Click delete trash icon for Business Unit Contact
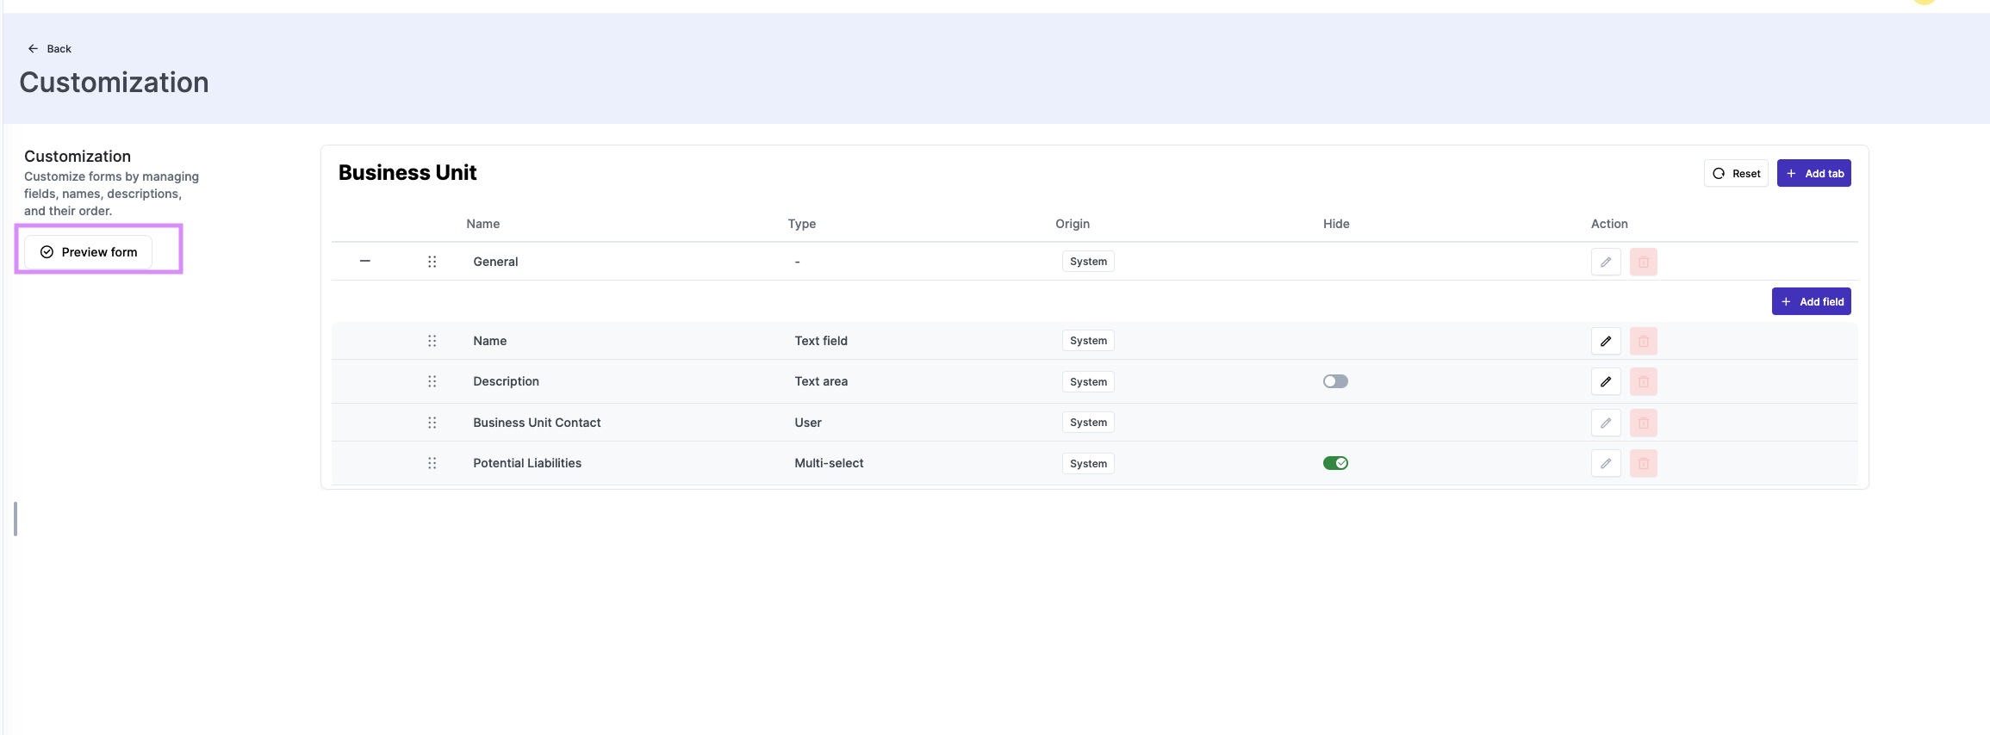The height and width of the screenshot is (735, 1990). 1643,423
